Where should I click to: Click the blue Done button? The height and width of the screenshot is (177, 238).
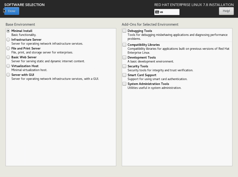coord(12,11)
